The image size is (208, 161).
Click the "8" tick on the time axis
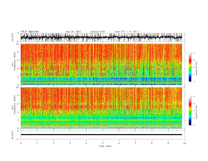(x=152, y=143)
